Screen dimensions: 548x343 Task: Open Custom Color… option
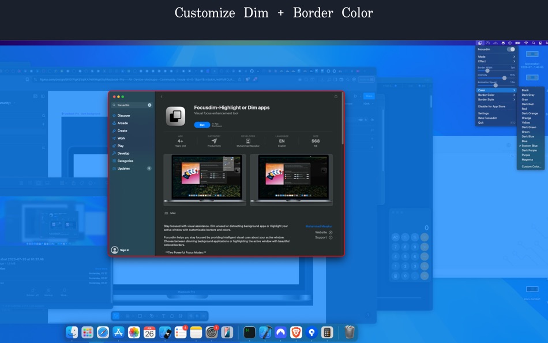(x=531, y=167)
